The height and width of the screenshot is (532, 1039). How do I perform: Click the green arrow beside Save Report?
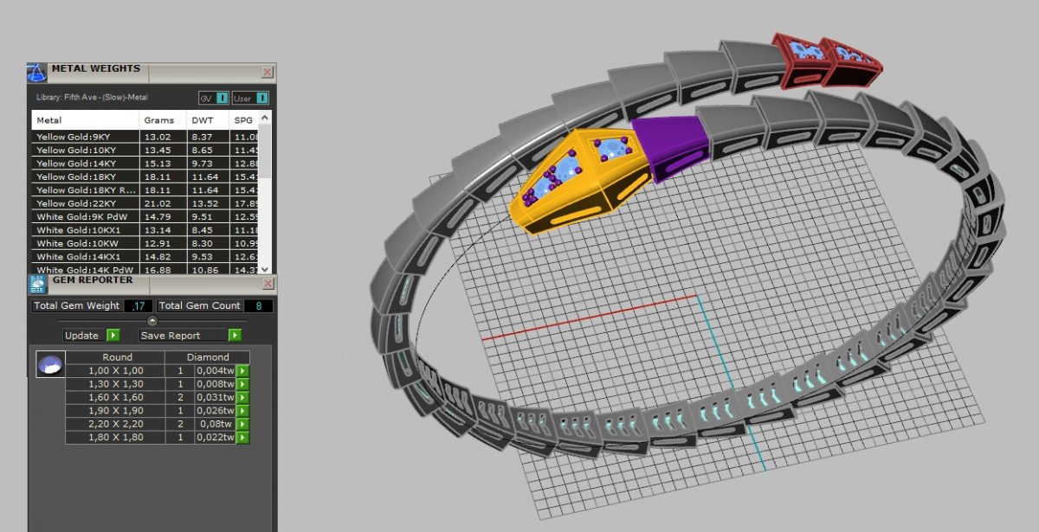point(235,335)
